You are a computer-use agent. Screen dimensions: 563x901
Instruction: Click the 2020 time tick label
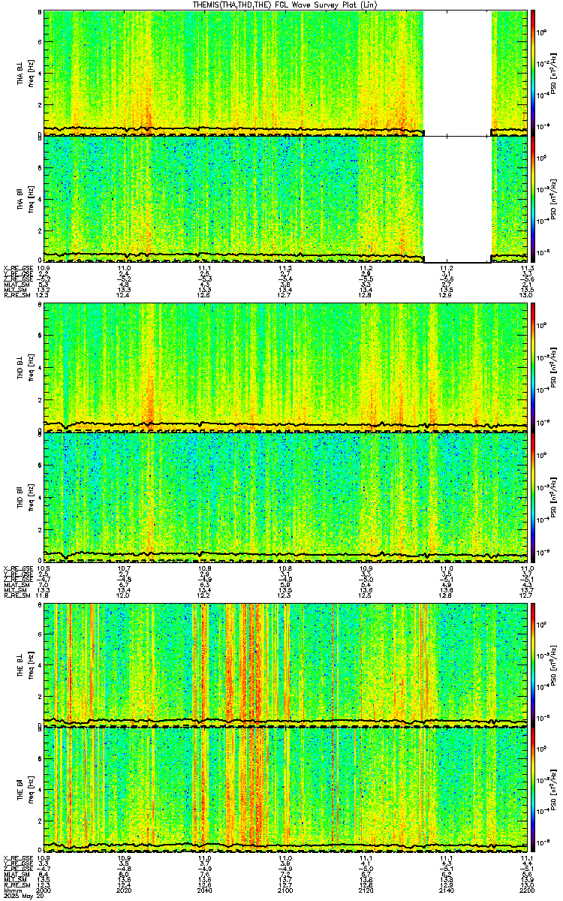point(124,890)
